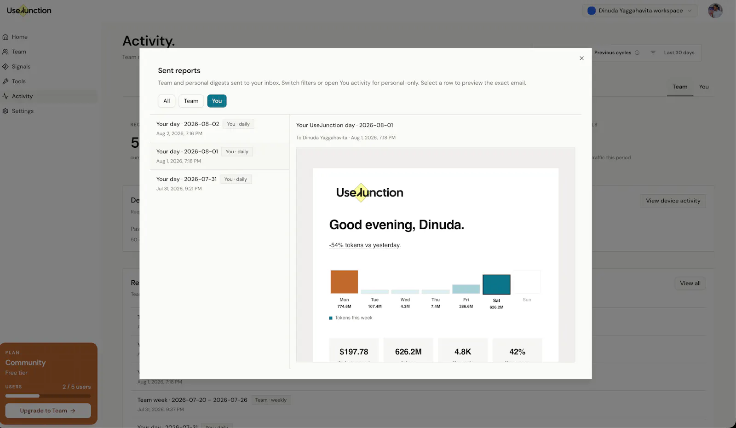736x428 pixels.
Task: Open the Last 30 days range selector
Action: click(x=679, y=52)
